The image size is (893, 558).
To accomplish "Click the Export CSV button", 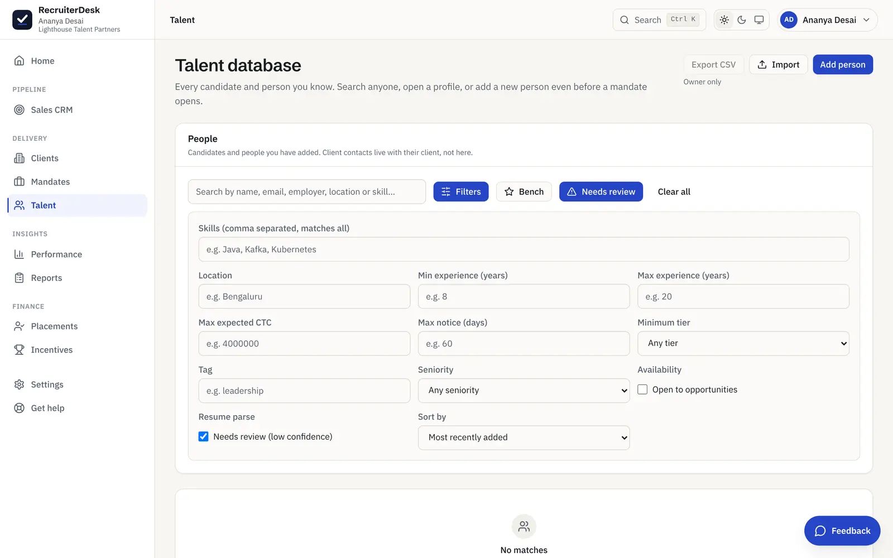I will 713,65.
